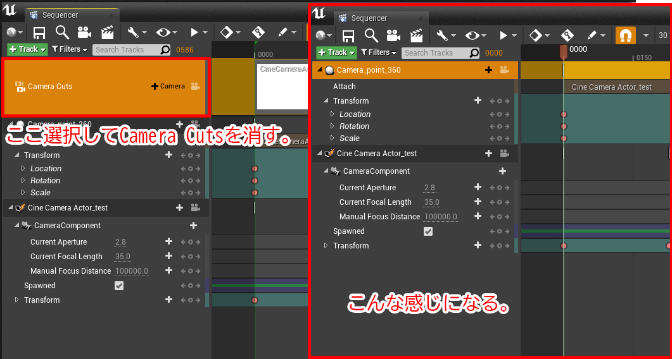Add plus on right CameraComponent row
Screen dimensions: 672x359
point(503,171)
